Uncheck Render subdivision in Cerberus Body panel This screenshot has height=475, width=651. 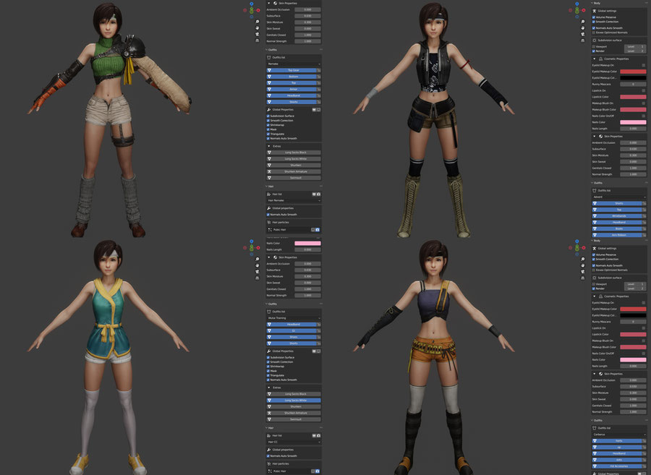594,288
